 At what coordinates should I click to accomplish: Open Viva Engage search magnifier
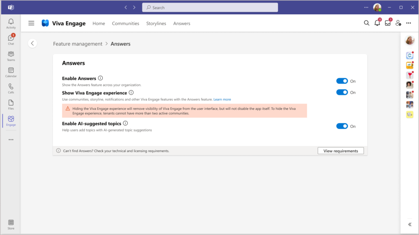(367, 23)
